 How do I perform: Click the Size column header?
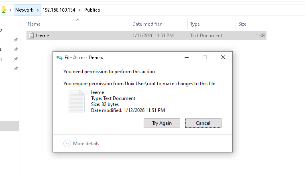pyautogui.click(x=242, y=24)
